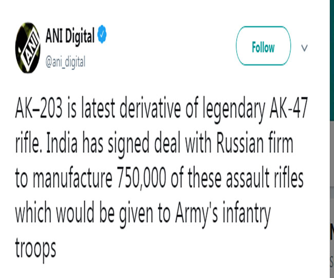Screen dimensions: 334x278
Task: Follow the ANI Digital account
Action: tap(263, 48)
